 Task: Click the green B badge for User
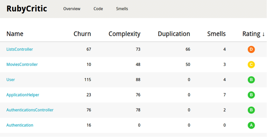coord(251,80)
